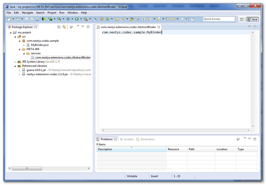Screen dimensions: 266x185
Task: Click the New Java Class icon
Action: tap(107, 19)
